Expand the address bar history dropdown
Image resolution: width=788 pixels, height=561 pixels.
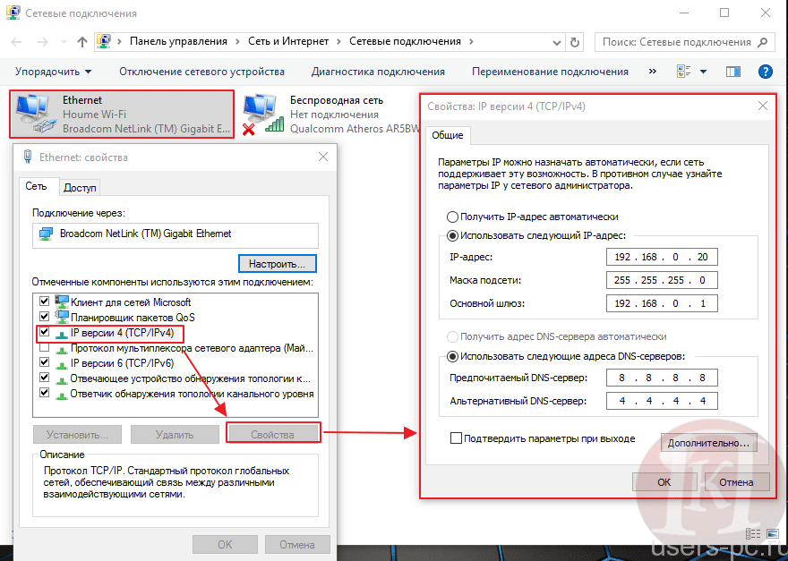coord(554,42)
